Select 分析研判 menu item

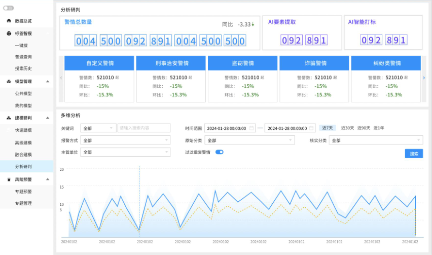(x=26, y=167)
